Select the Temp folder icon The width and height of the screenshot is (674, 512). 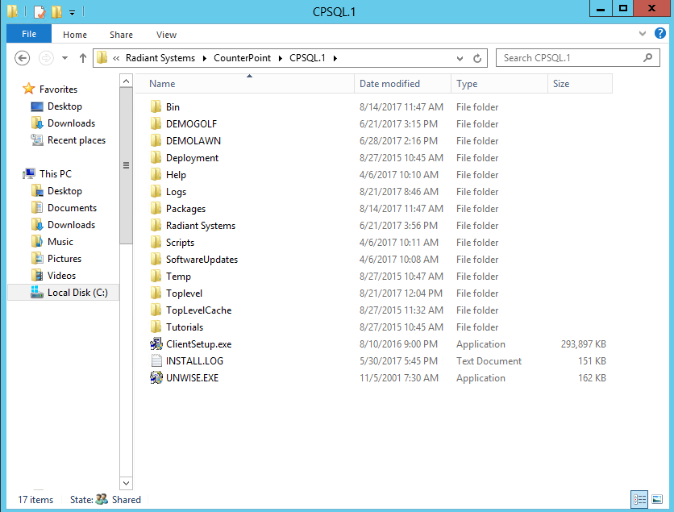click(x=156, y=276)
